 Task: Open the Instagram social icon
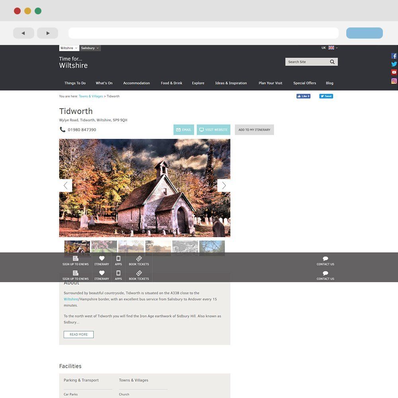[394, 81]
